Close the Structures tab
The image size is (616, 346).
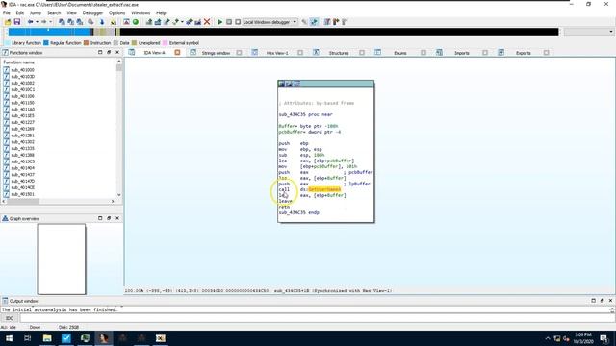[362, 53]
